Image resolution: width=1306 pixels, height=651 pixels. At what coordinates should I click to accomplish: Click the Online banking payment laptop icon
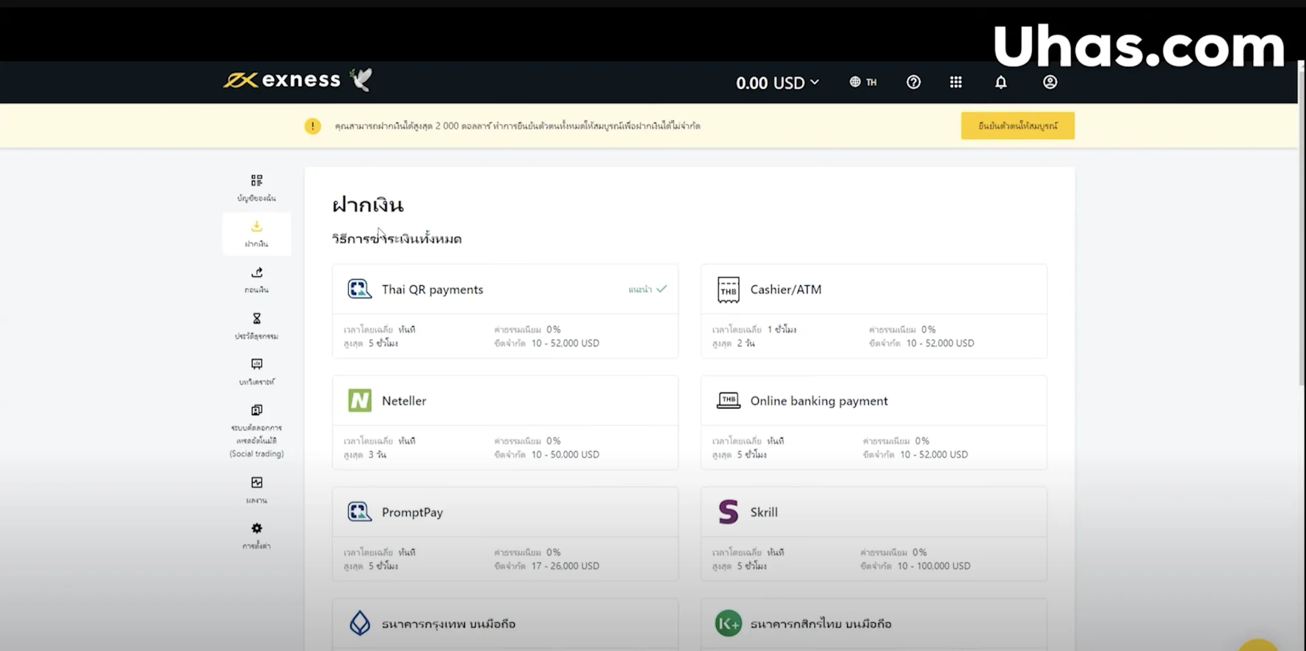point(728,400)
